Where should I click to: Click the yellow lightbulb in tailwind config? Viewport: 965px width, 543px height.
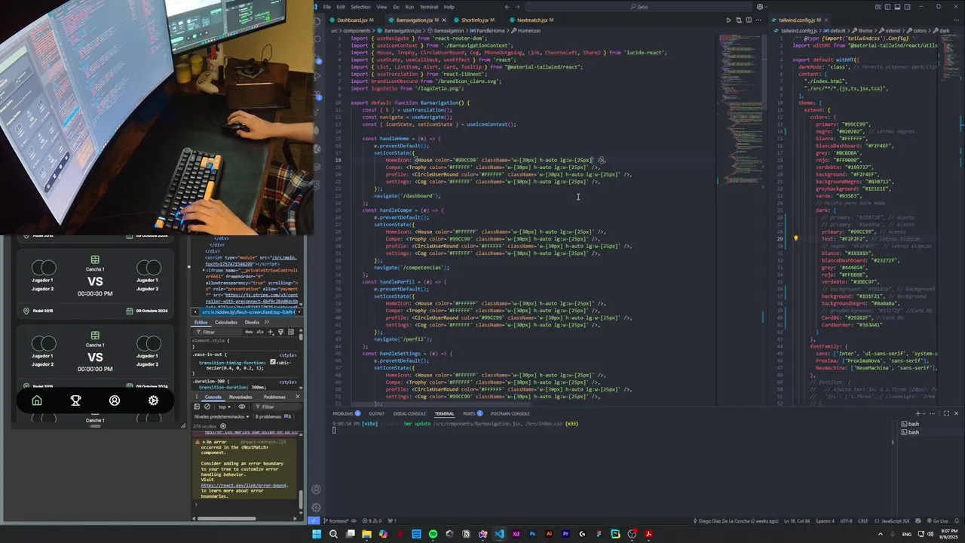(795, 238)
